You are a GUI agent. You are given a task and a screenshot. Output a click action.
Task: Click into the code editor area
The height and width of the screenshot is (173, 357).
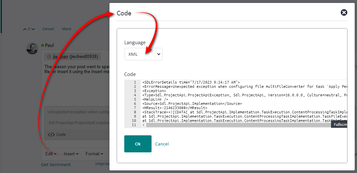click(244, 102)
